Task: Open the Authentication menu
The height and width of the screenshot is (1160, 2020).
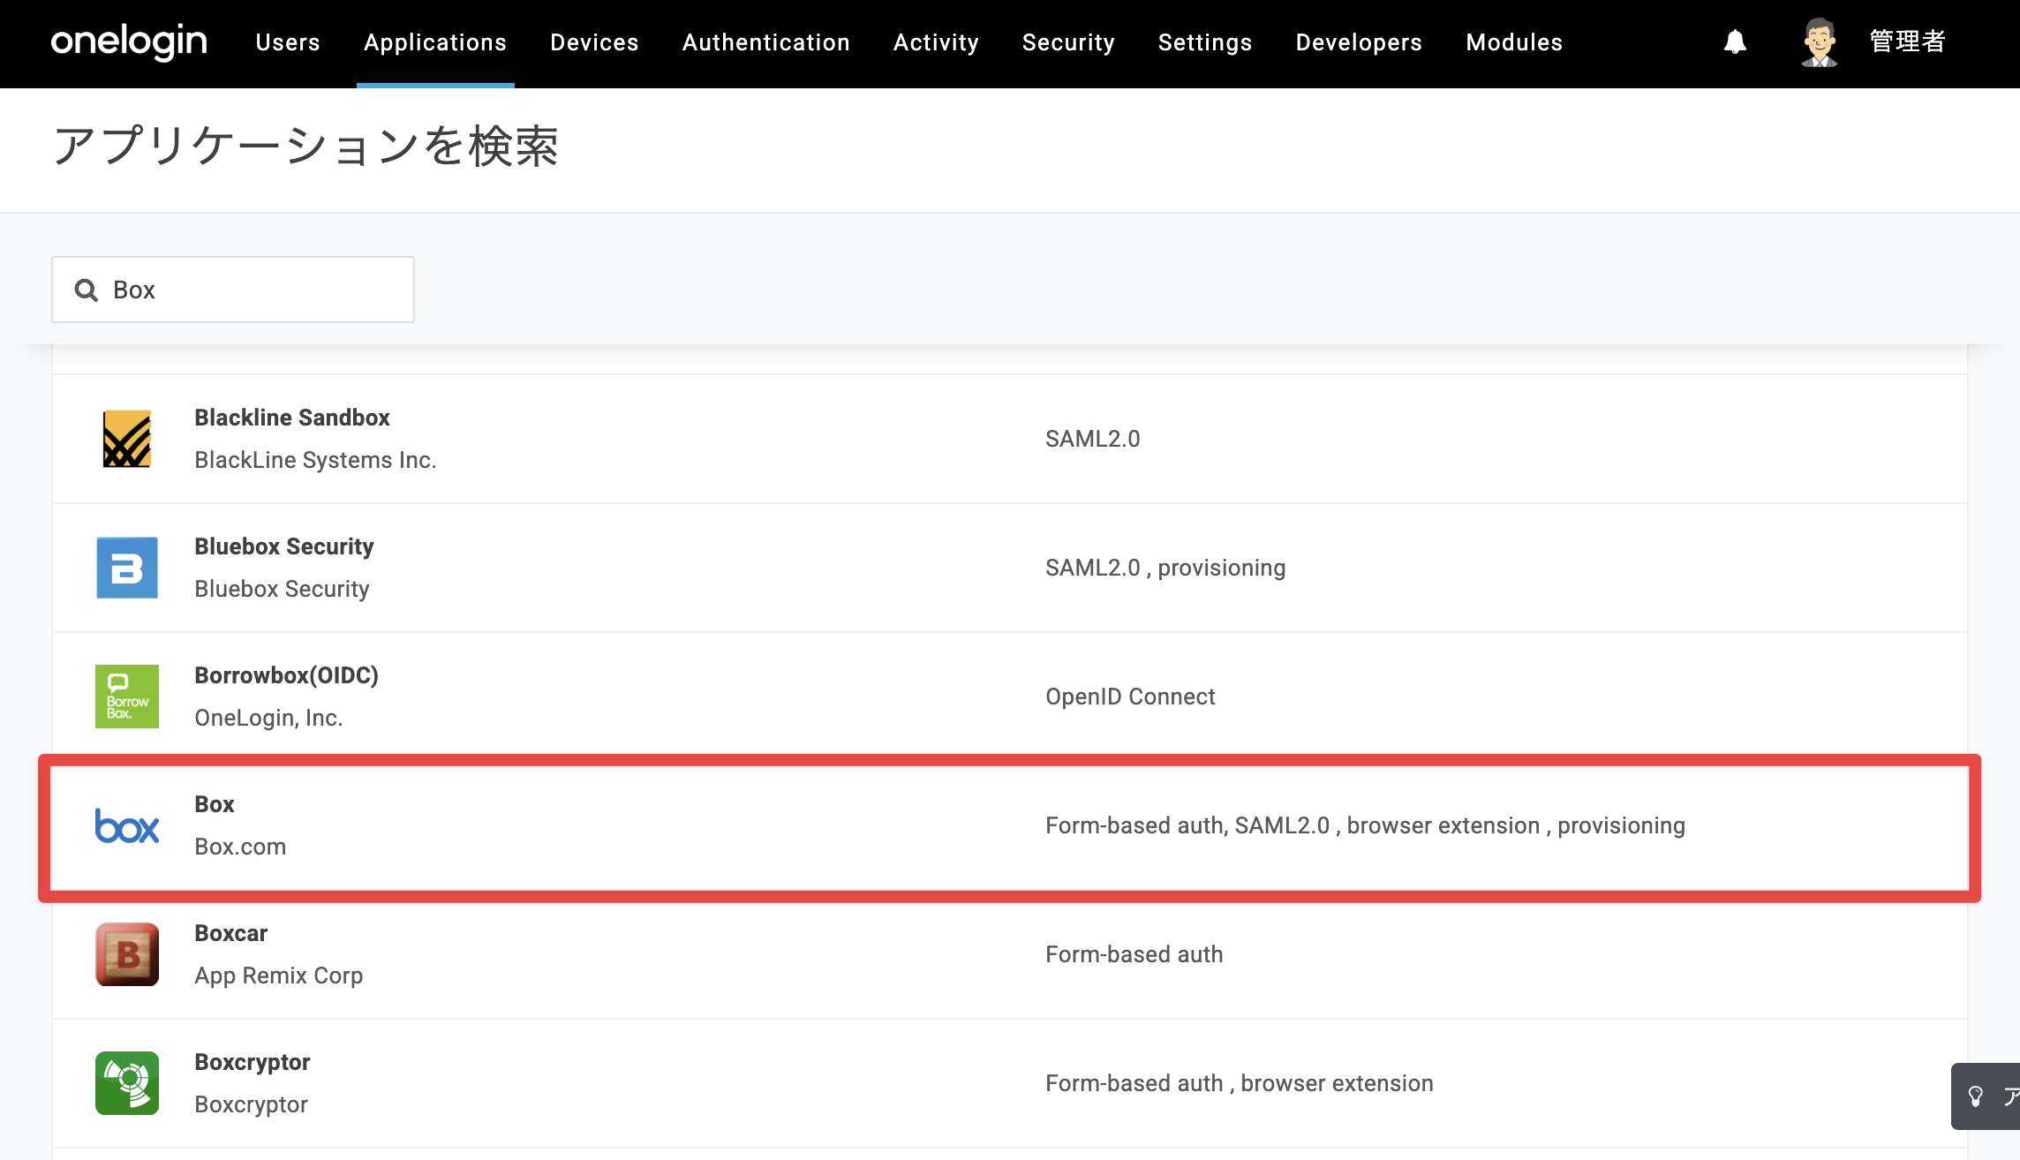Action: click(x=766, y=42)
